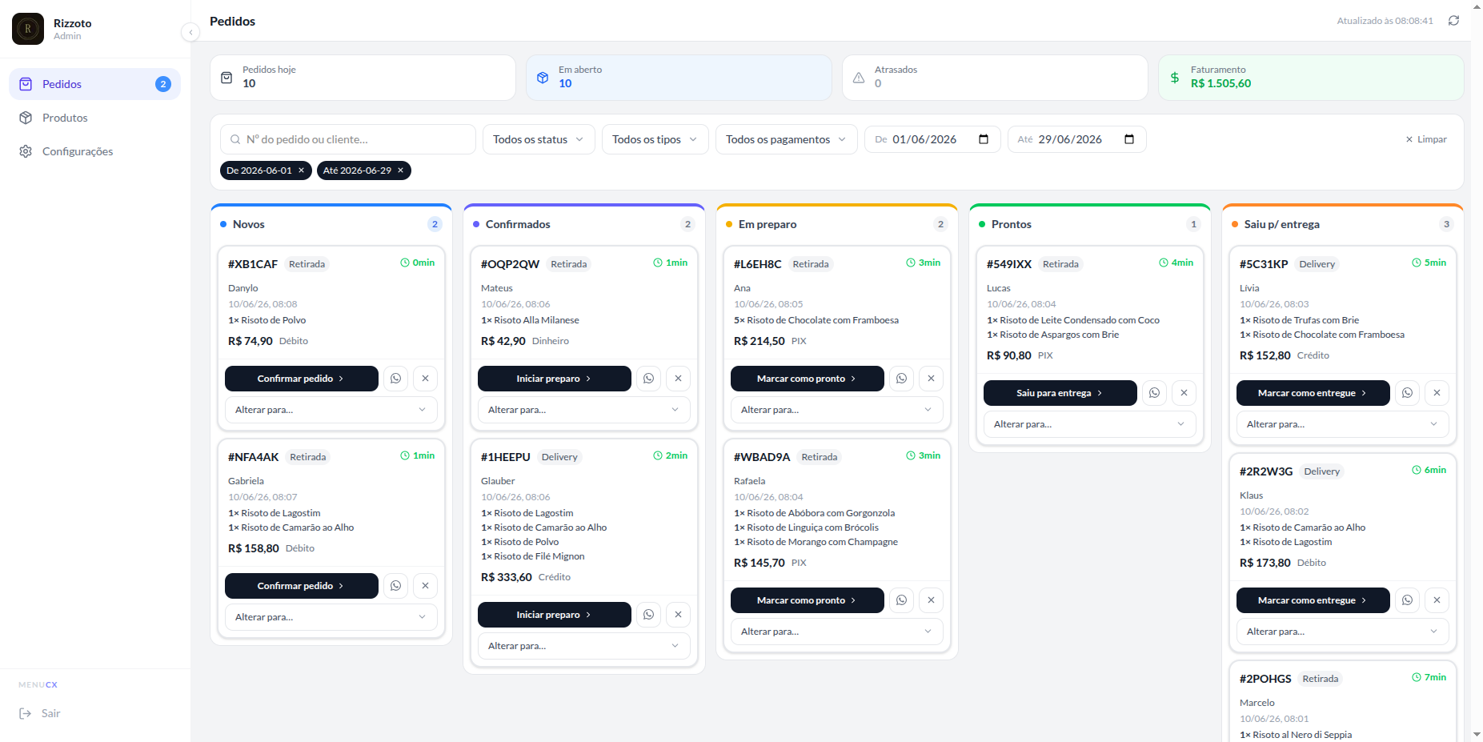The image size is (1483, 742).
Task: Cancel order #OQP2QW with the X icon
Action: pyautogui.click(x=678, y=379)
